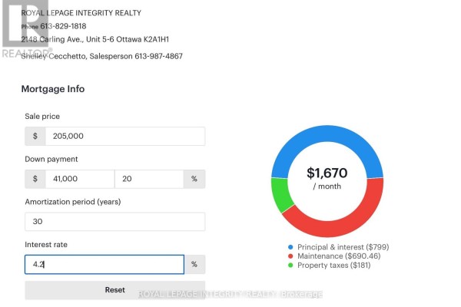Viewport: 461px width, 307px height.
Task: Click the blue segment of donut chart
Action: tap(327, 134)
